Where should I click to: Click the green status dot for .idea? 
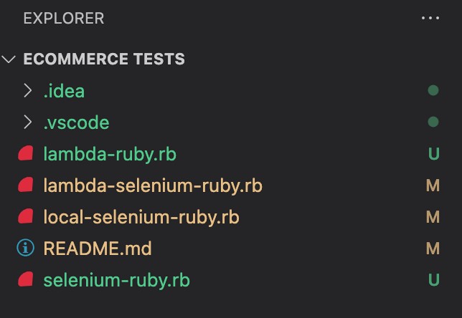coord(433,91)
